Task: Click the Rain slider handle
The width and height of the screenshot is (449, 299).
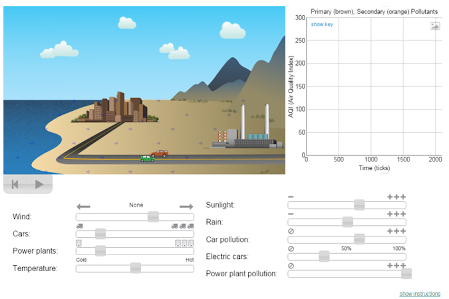Action: (348, 222)
